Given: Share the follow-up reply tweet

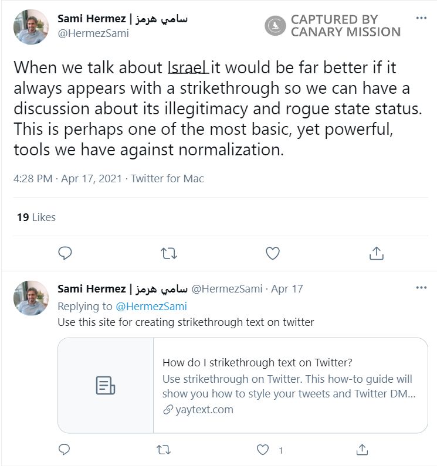Looking at the screenshot, I should pos(363,450).
